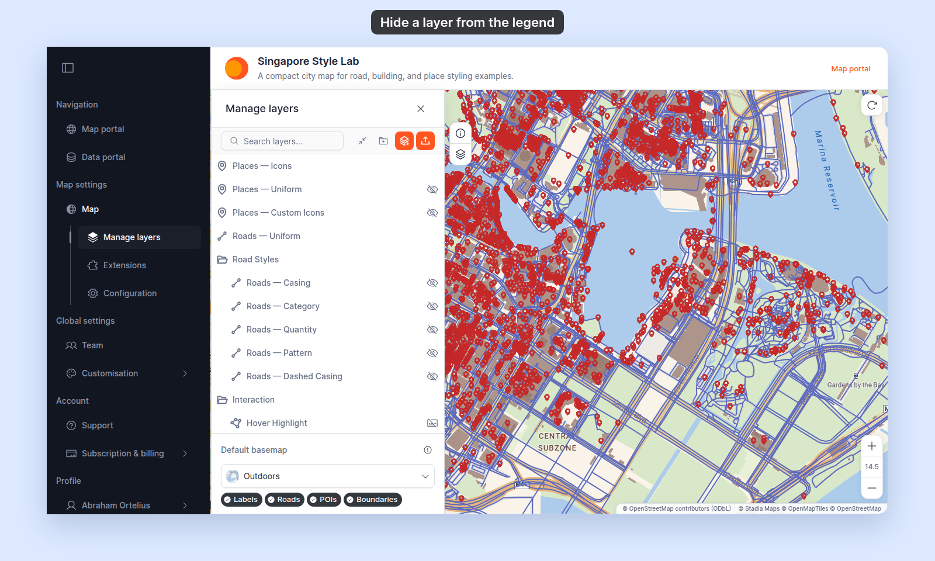Click the add folder icon
This screenshot has width=935, height=561.
click(x=383, y=141)
